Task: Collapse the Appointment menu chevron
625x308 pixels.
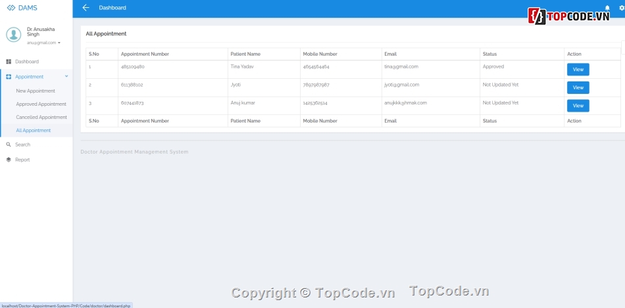Action: 66,77
